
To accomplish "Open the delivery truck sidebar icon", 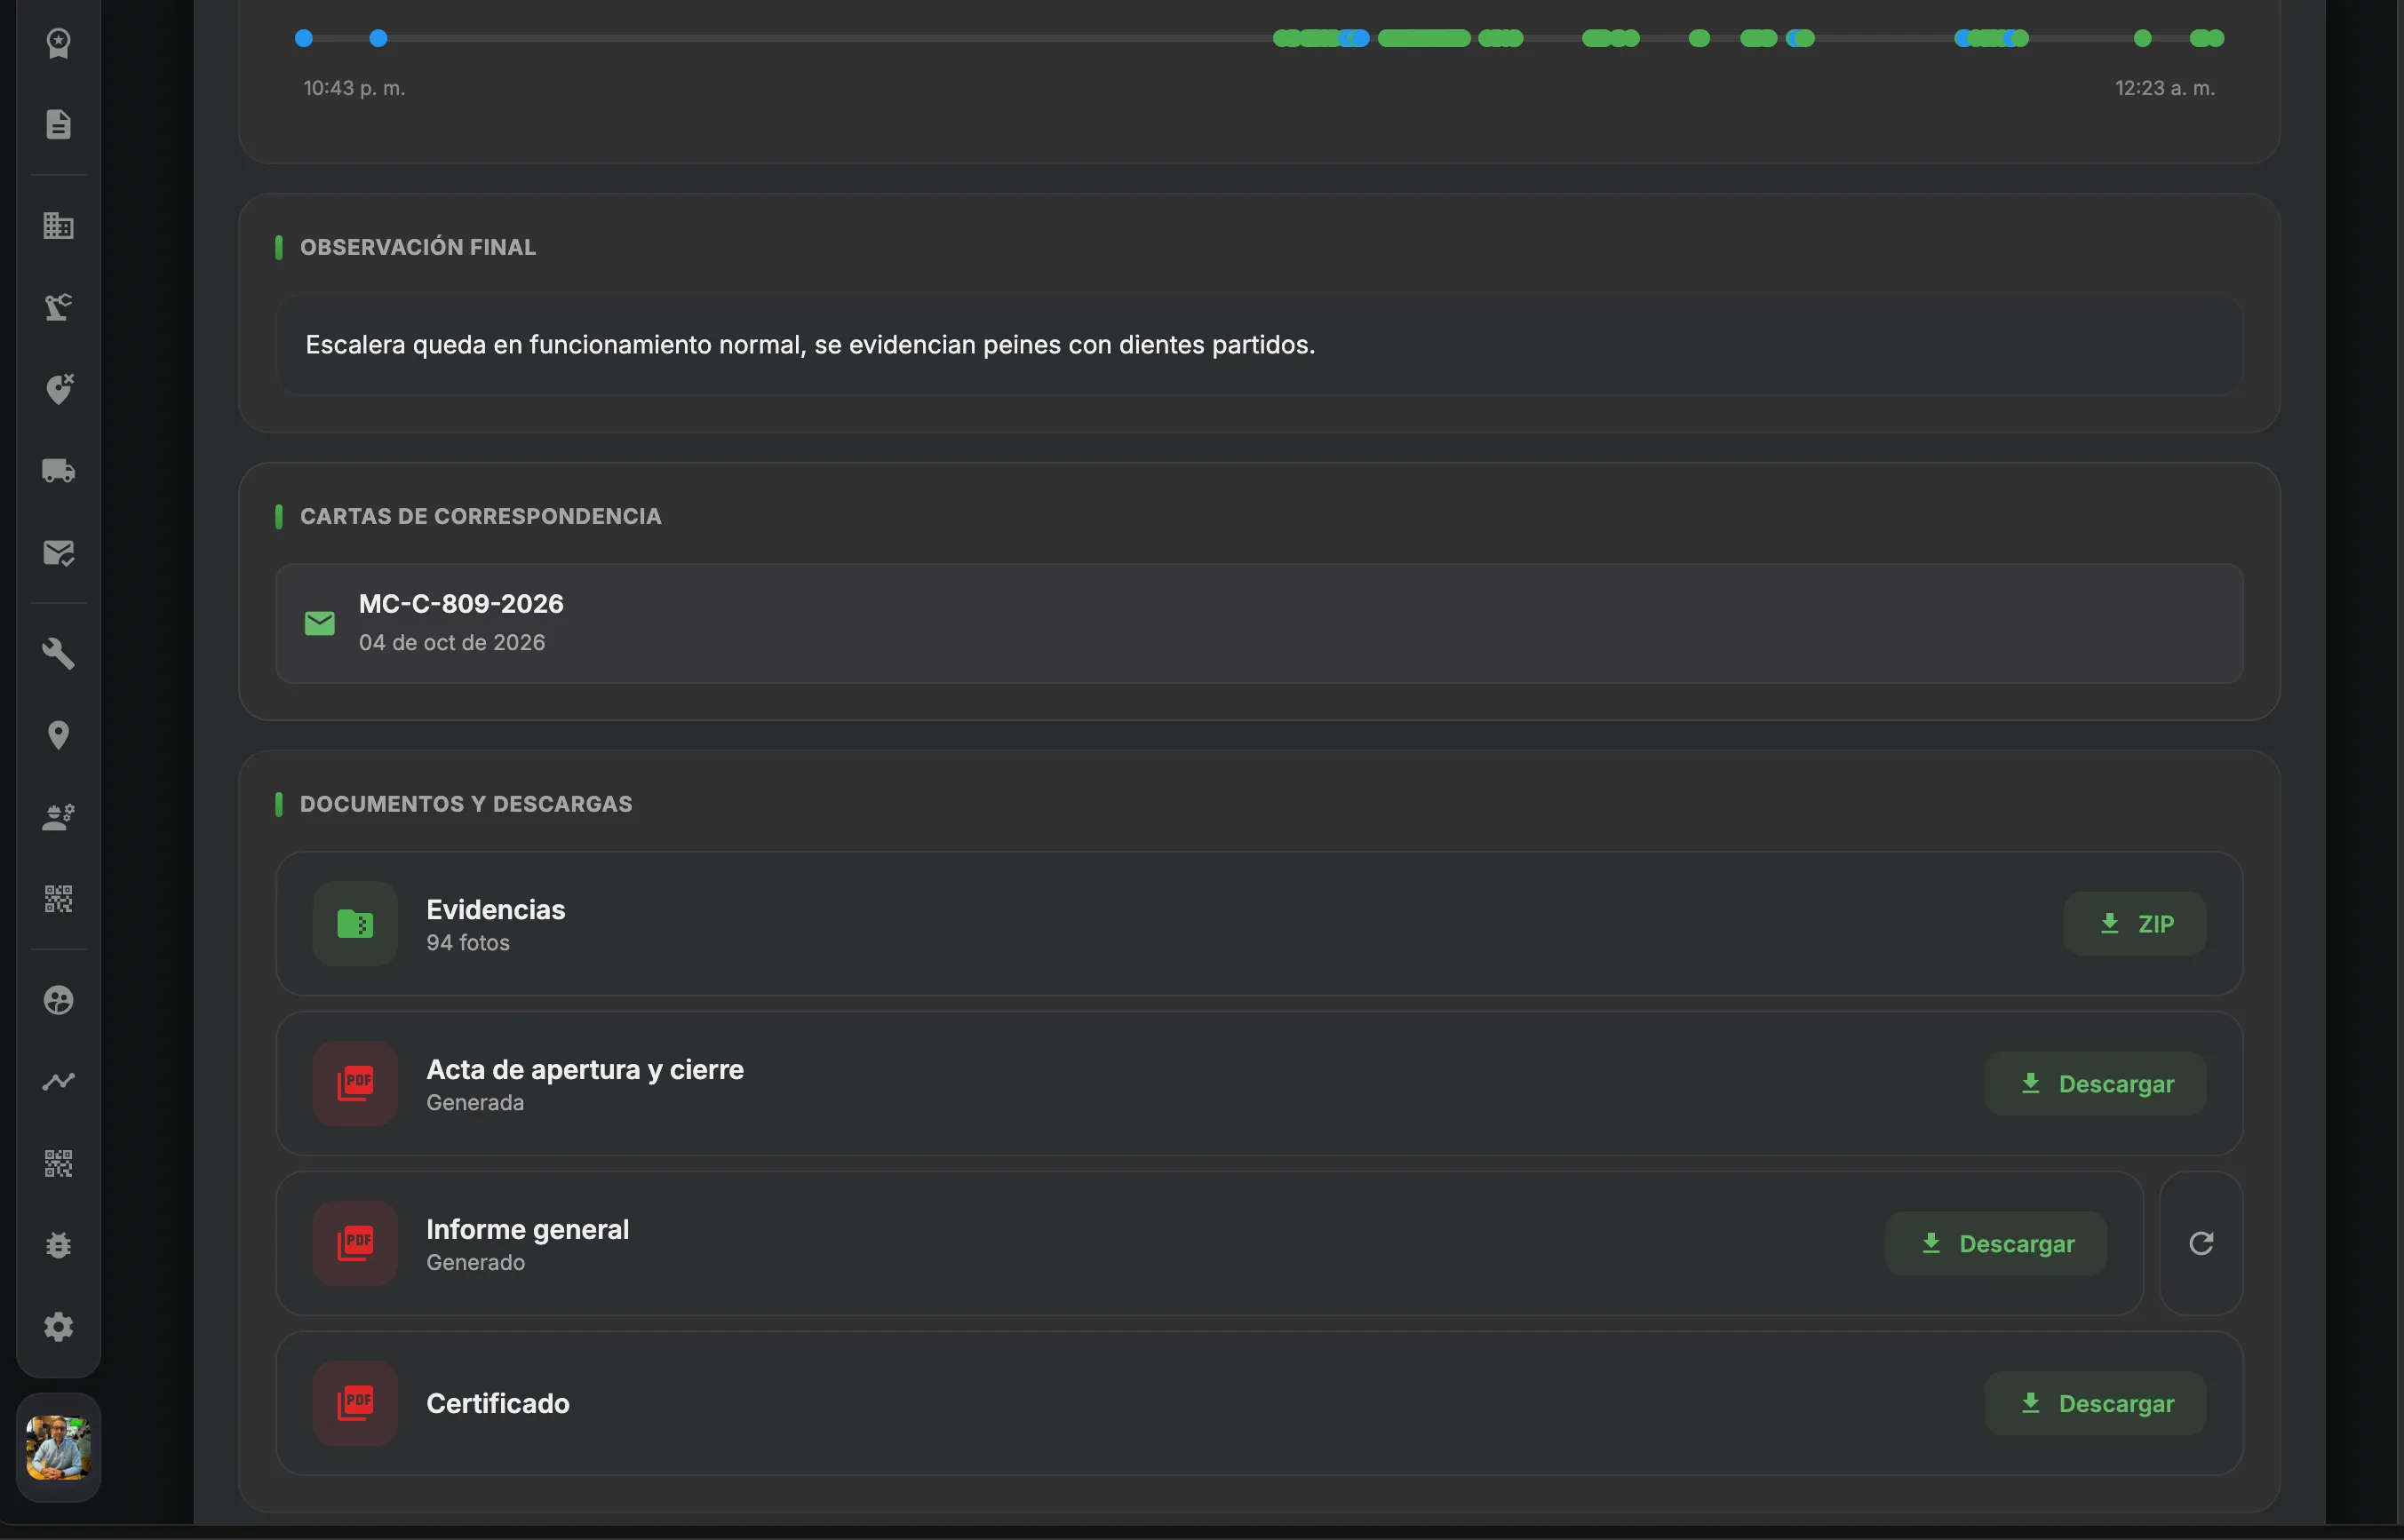I will click(58, 471).
